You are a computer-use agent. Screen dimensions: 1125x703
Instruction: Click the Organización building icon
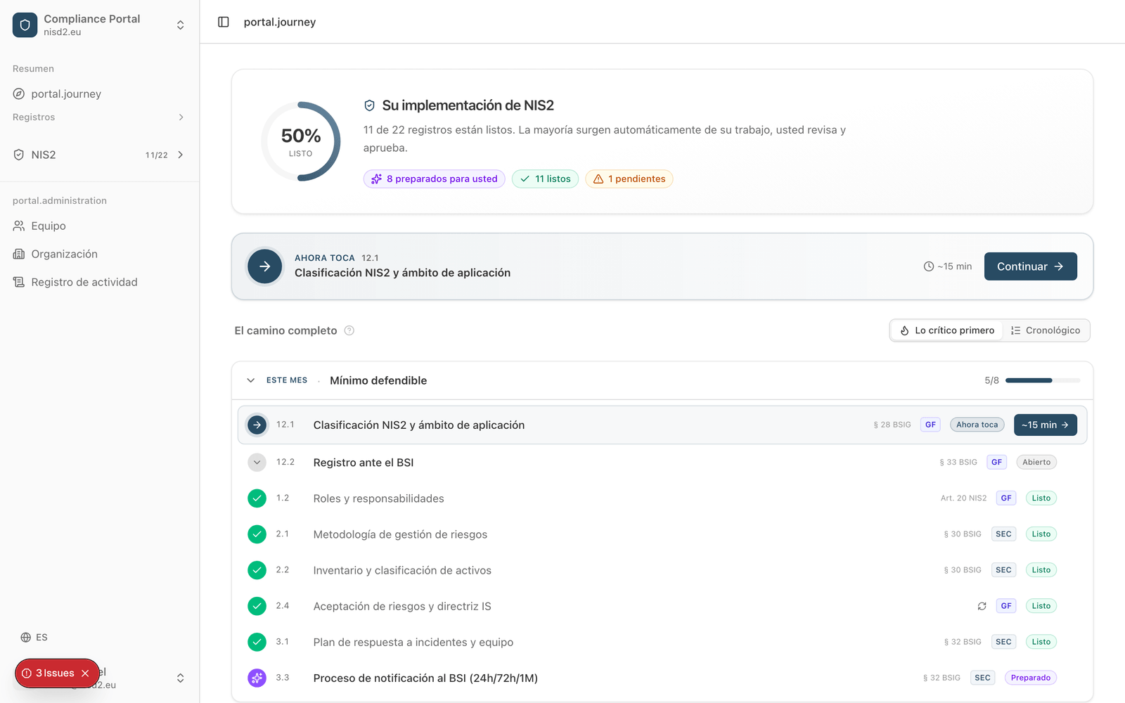pyautogui.click(x=19, y=254)
